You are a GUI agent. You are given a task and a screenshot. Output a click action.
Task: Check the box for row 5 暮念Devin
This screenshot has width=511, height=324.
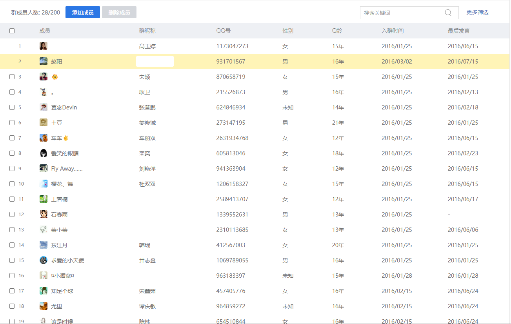point(12,107)
